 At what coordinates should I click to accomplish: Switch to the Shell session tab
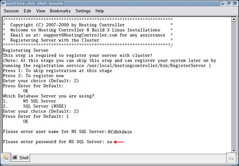pos(21,158)
